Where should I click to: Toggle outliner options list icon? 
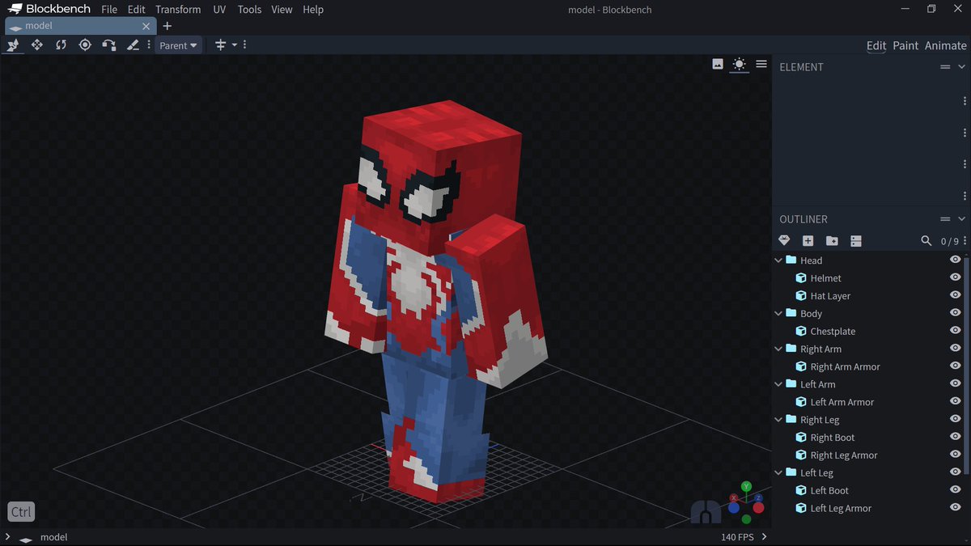856,241
